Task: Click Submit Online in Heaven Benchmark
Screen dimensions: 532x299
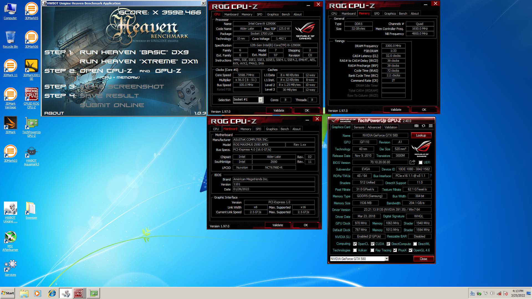Action: point(112,105)
